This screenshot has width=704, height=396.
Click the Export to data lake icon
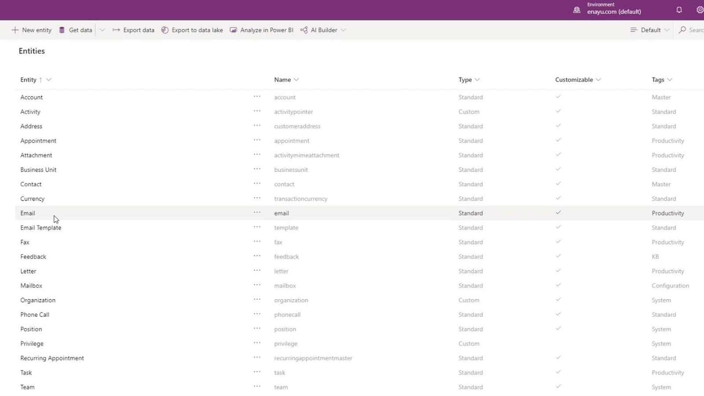pyautogui.click(x=165, y=30)
